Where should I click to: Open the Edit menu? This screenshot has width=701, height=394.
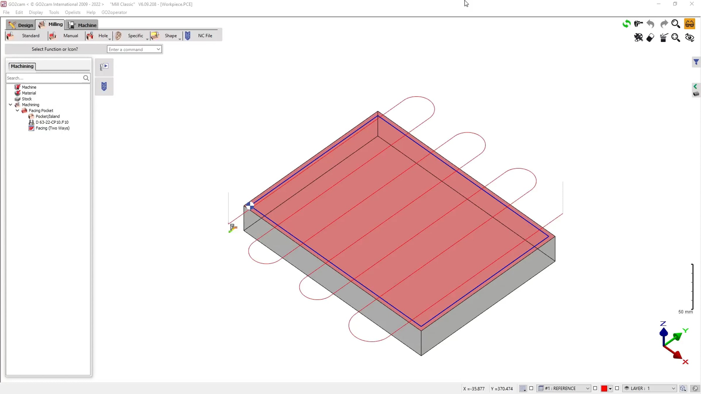[x=19, y=12]
